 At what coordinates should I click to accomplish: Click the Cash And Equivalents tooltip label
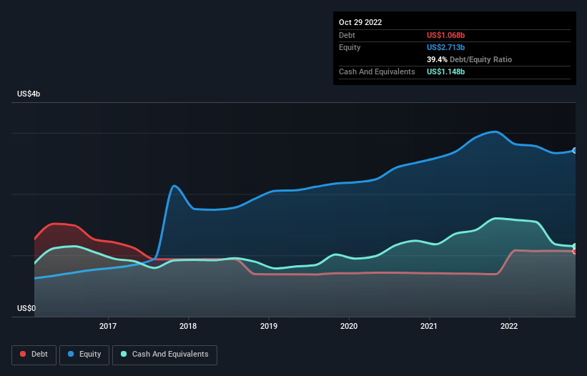[x=377, y=71]
